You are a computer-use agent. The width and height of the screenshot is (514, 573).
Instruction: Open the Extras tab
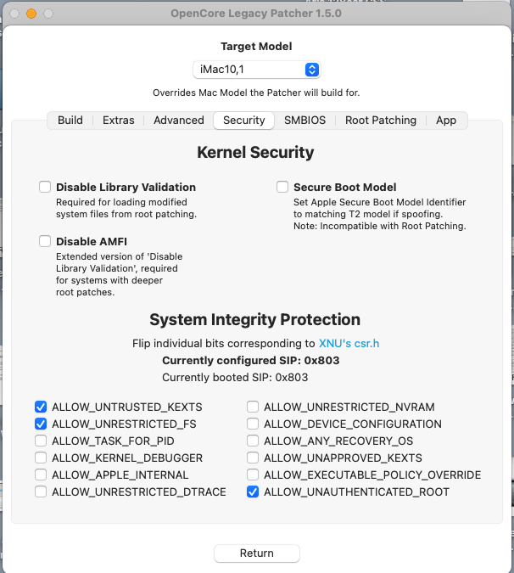coord(119,121)
